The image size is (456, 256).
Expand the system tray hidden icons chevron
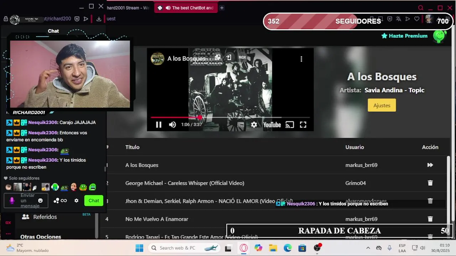coord(368,248)
